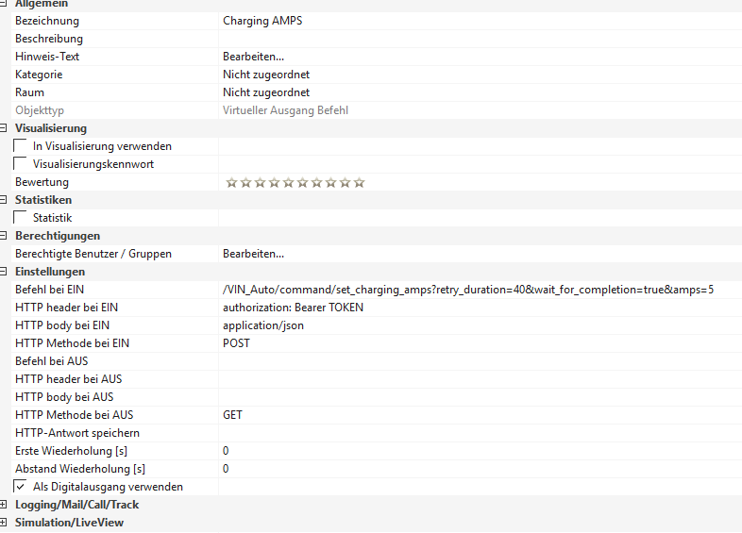Click the empty 'Befehl bei AUS' field
This screenshot has height=533, width=742.
click(480, 362)
